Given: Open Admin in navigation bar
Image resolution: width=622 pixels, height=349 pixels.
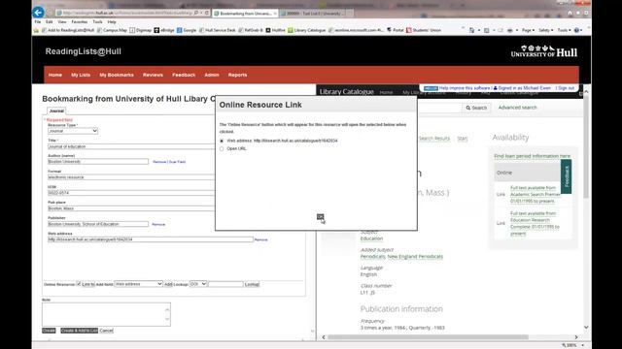Looking at the screenshot, I should (212, 75).
